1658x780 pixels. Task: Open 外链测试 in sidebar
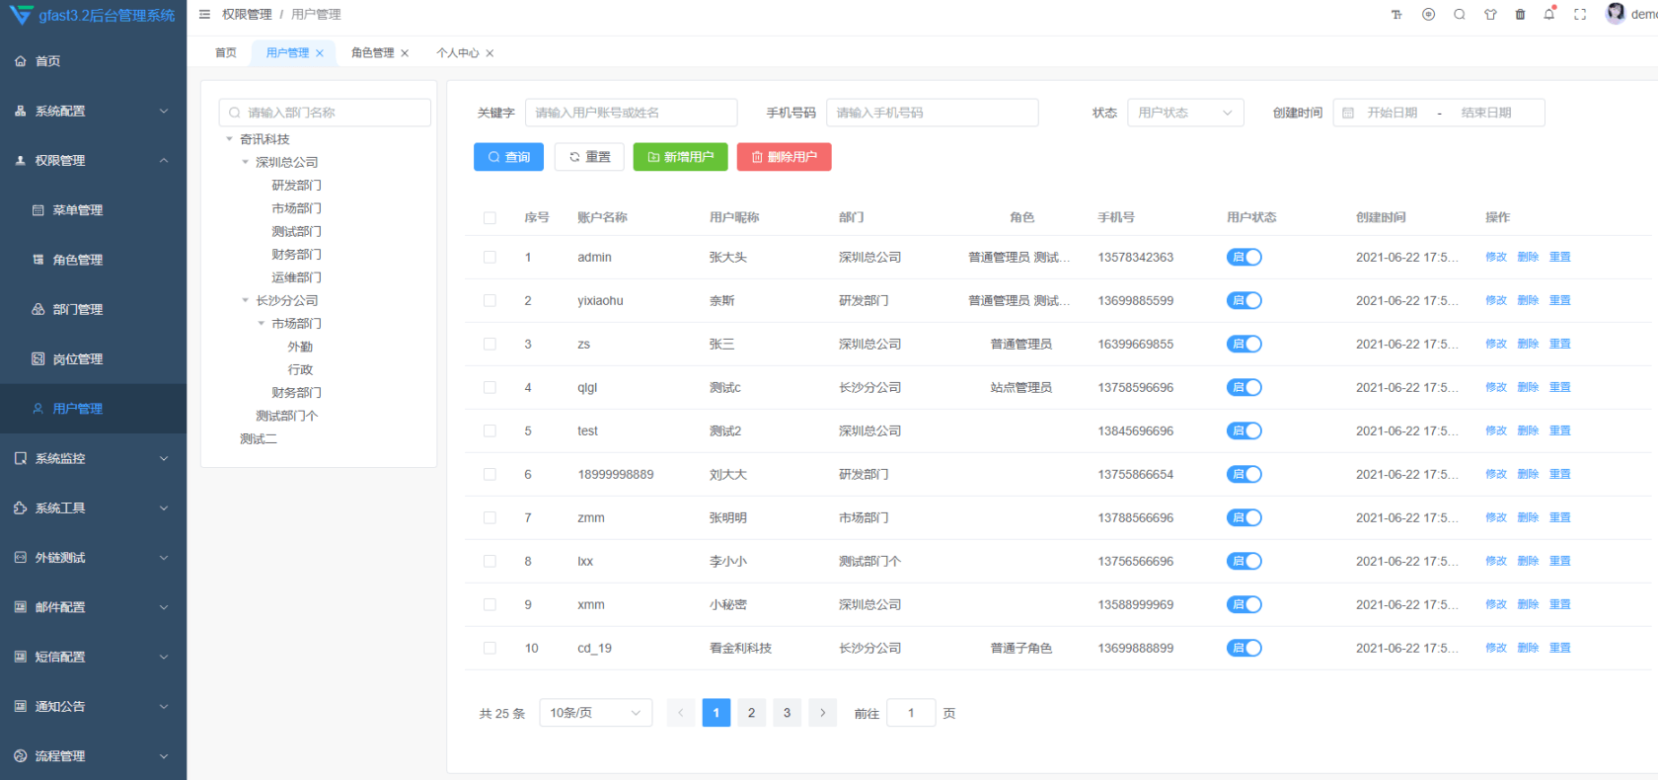(x=93, y=558)
